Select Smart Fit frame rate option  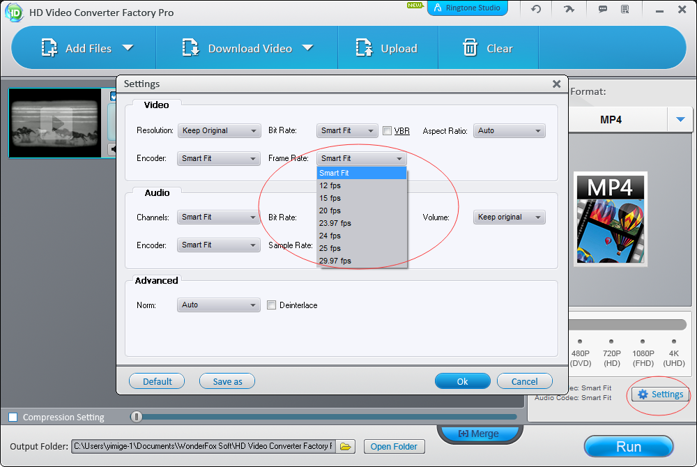coord(361,173)
